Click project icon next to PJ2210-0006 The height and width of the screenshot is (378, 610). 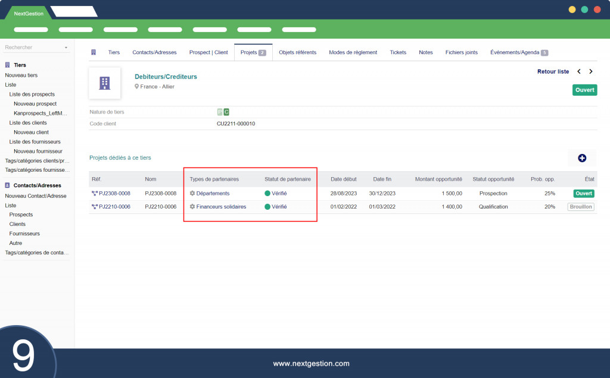click(95, 207)
